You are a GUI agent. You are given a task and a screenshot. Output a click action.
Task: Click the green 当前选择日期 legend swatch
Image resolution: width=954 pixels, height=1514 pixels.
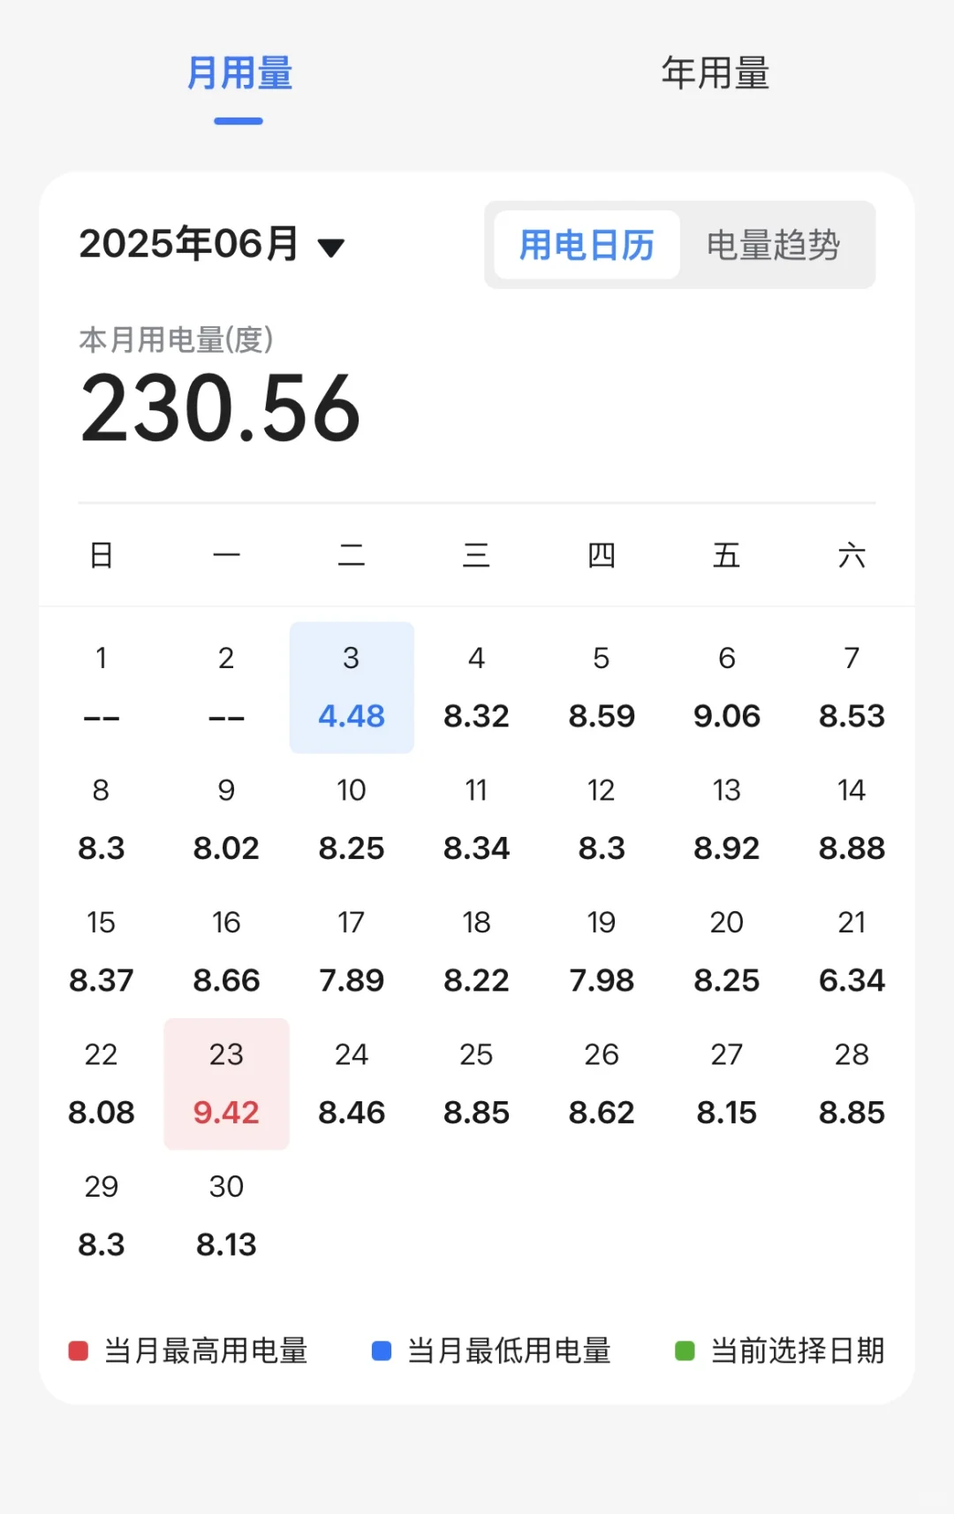tap(685, 1350)
